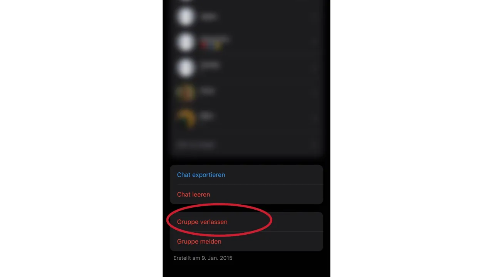Open chevron on the yellow-avatar member row

tap(315, 118)
